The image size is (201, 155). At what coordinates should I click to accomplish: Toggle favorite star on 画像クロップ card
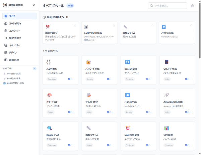click(75, 25)
